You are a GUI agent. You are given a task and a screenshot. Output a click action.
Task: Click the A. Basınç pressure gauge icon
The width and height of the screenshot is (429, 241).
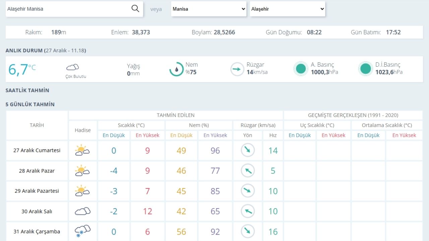301,69
